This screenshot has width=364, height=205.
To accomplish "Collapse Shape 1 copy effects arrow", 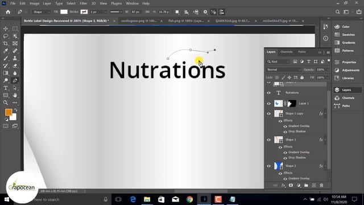I will (x=325, y=114).
